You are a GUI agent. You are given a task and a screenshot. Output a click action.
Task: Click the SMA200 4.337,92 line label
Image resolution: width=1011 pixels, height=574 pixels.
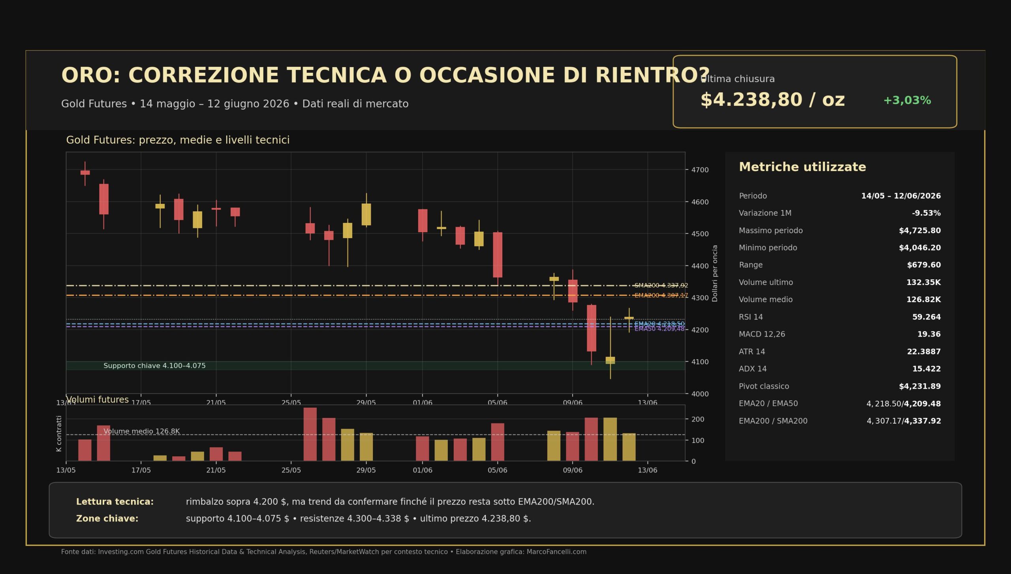pyautogui.click(x=661, y=285)
